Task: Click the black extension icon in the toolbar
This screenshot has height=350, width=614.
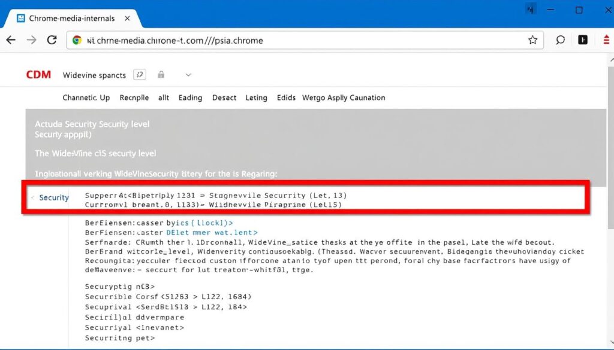Action: [x=582, y=39]
